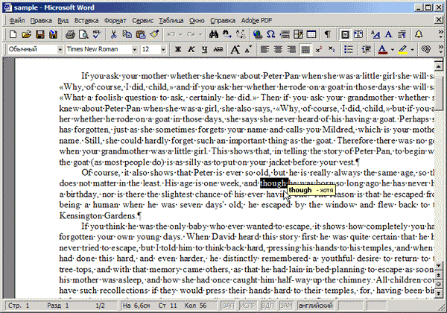Click the ЗАП status bar indicator
The width and height of the screenshot is (447, 313).
229,306
